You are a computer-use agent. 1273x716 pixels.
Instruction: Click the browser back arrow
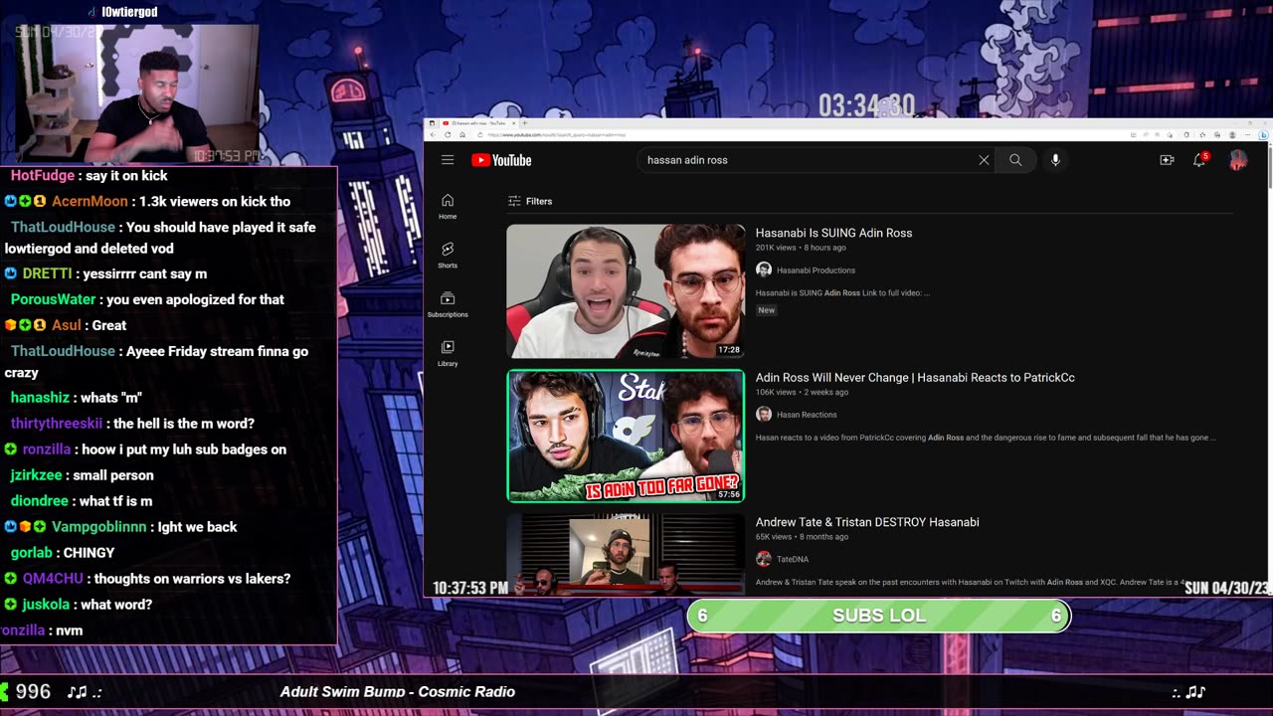coord(434,134)
